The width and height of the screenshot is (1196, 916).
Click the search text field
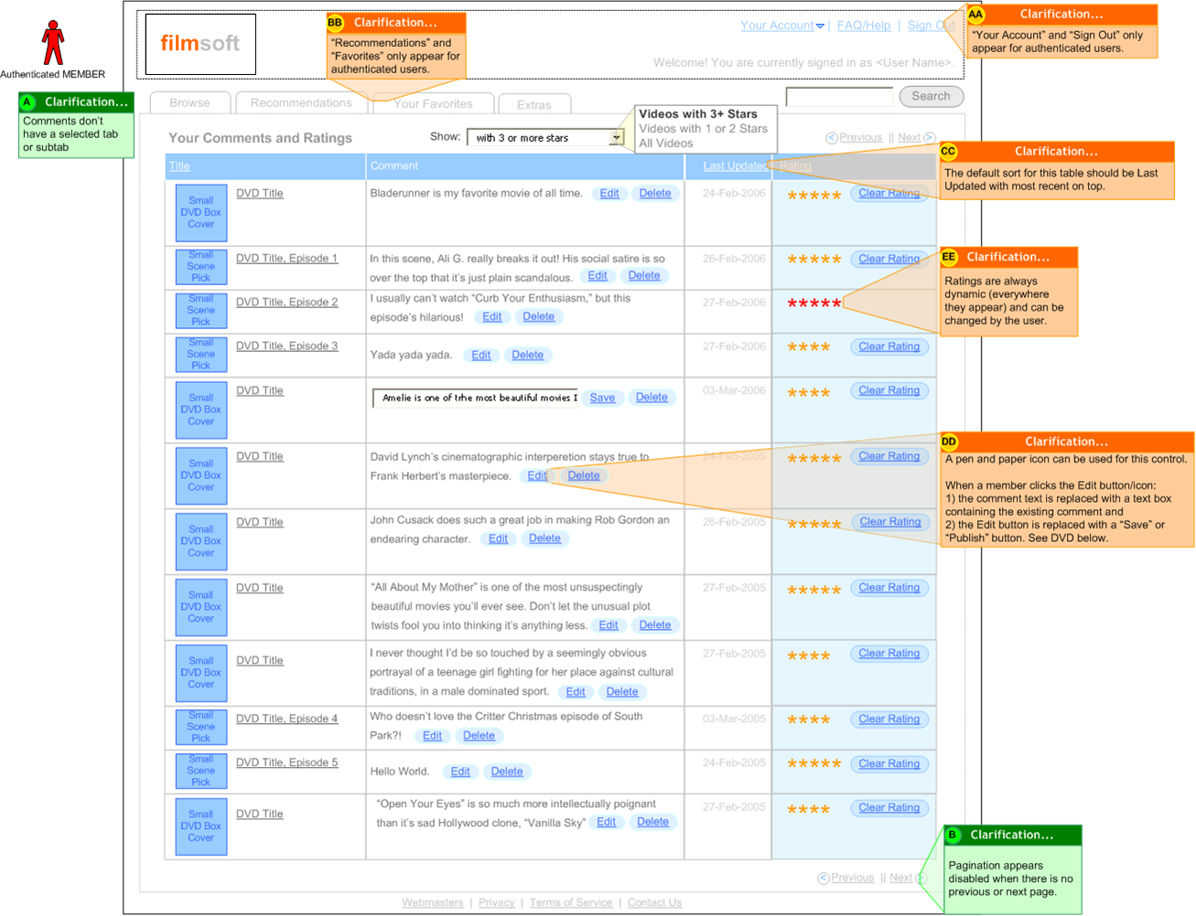click(839, 97)
